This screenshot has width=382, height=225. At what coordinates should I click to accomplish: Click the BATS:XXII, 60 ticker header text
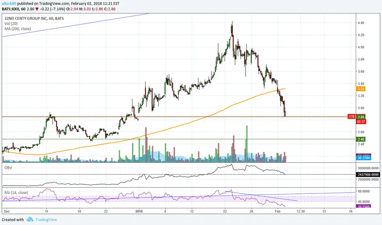point(14,9)
